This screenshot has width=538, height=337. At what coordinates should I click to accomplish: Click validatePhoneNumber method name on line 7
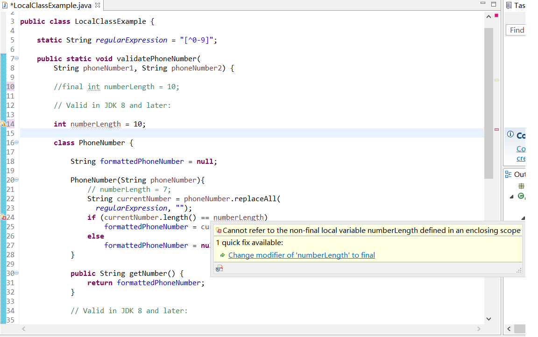[x=156, y=59]
